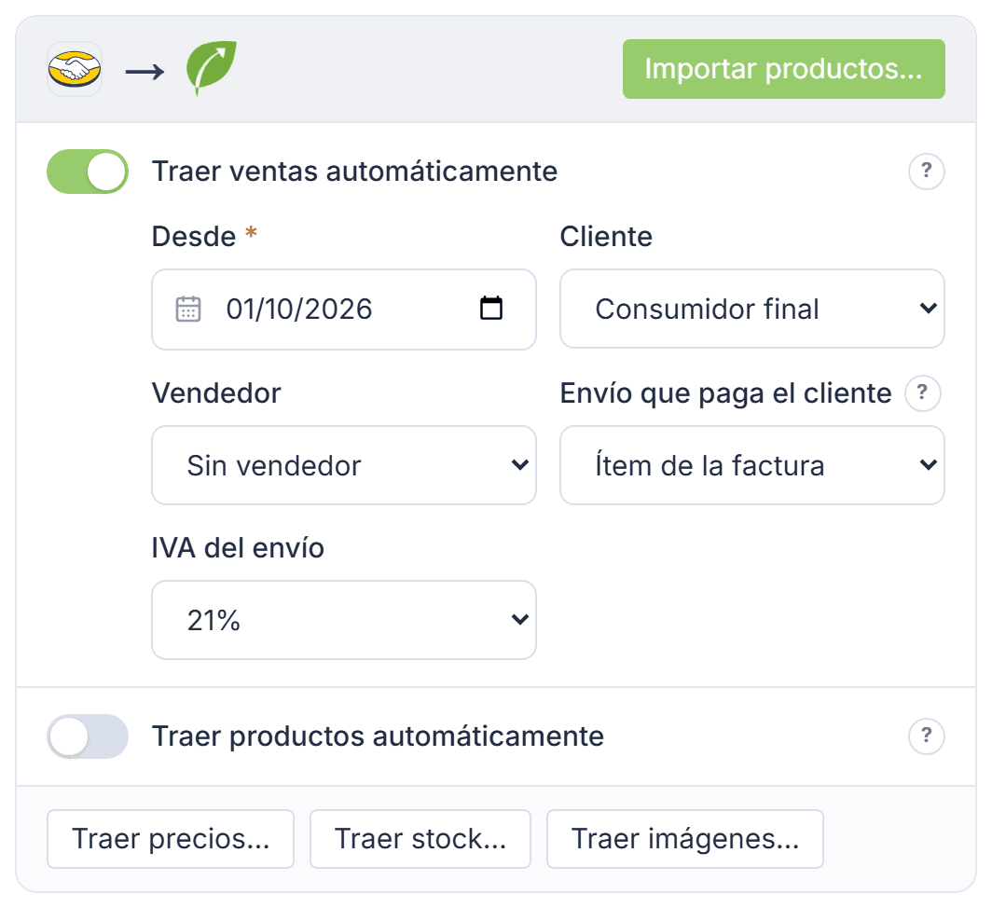
Task: Open the date picker calendar icon in Desde
Action: coord(491,309)
